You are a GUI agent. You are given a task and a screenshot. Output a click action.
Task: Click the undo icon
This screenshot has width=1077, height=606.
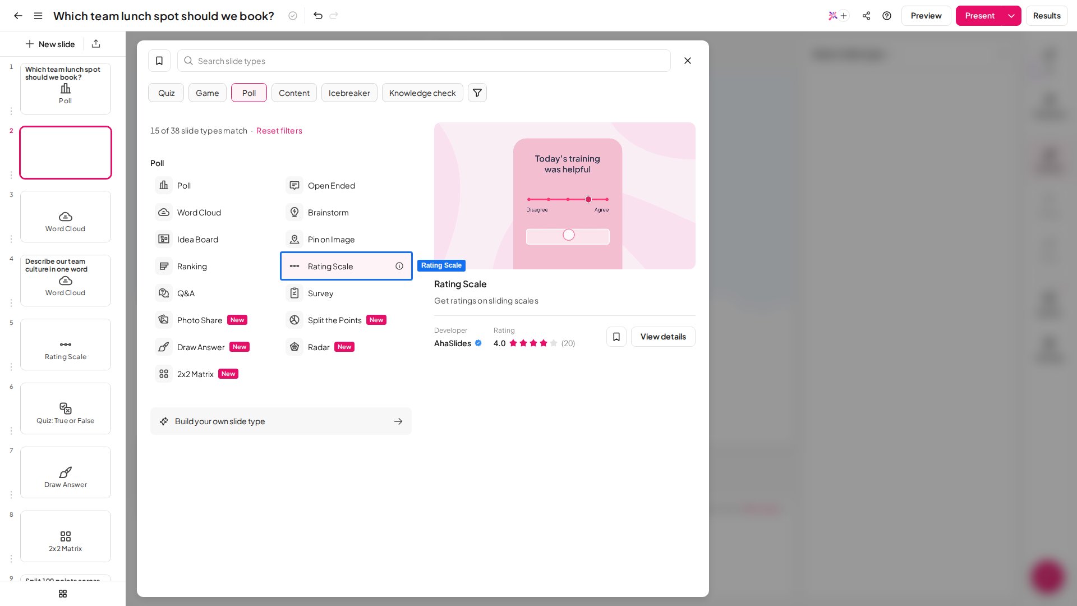click(318, 16)
